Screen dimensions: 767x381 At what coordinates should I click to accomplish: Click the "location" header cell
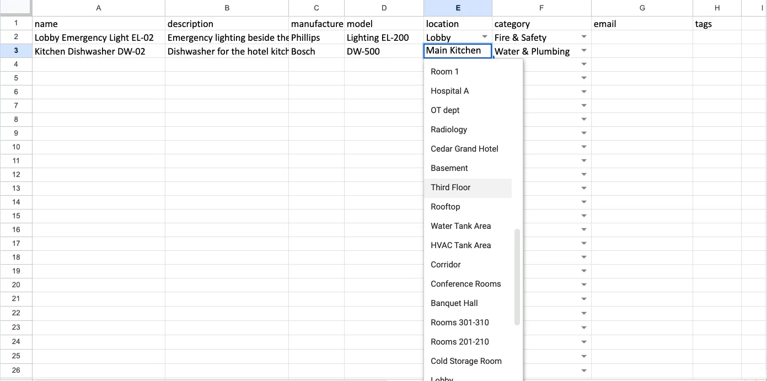[x=458, y=24]
